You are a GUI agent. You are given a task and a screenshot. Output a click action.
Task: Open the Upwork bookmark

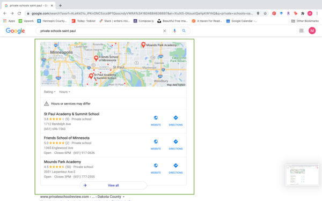pos(26,21)
